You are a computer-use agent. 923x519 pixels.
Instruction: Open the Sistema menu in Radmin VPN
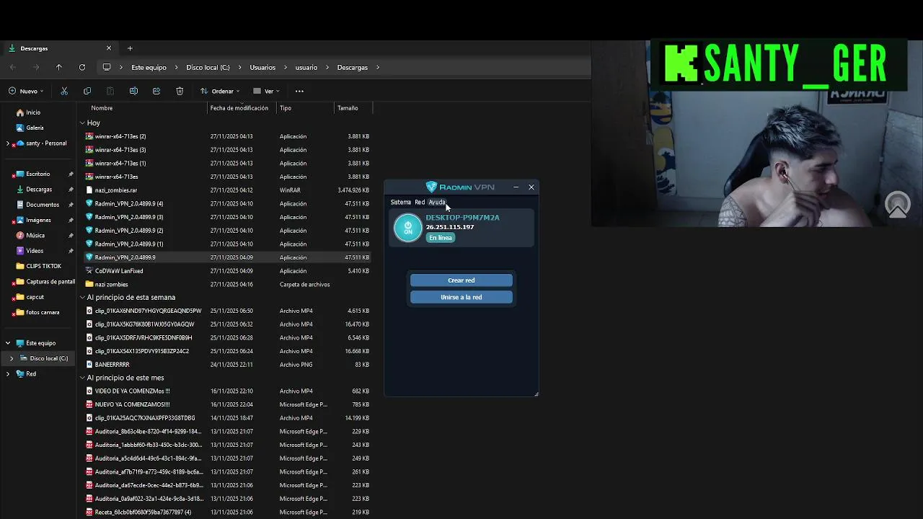pyautogui.click(x=400, y=203)
